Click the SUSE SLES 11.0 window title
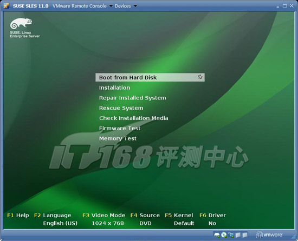 coord(30,6)
